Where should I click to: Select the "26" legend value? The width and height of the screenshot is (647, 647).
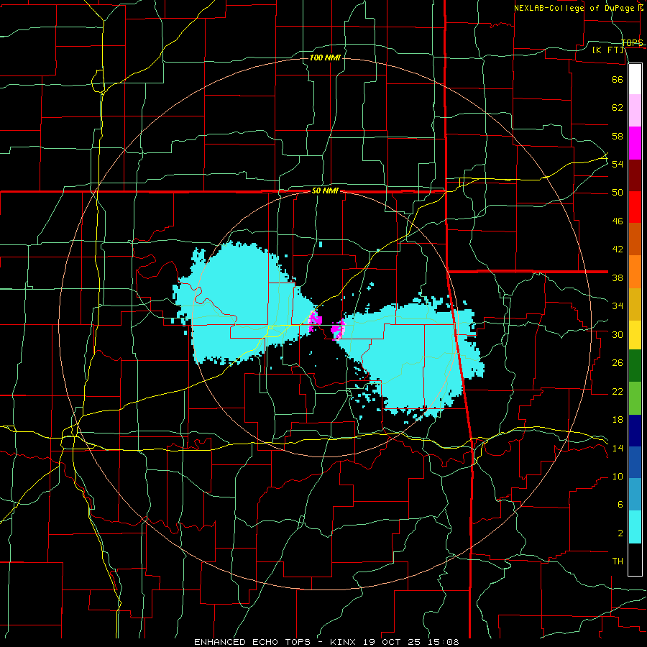click(x=618, y=363)
